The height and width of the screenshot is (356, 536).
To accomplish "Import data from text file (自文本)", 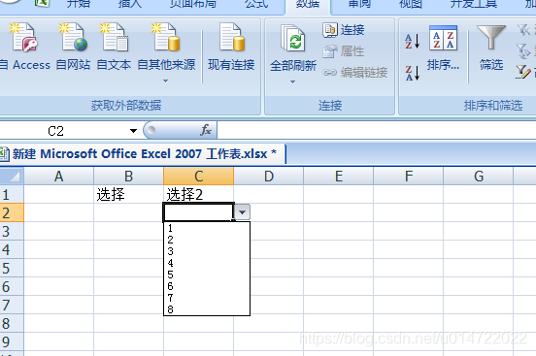I will (114, 47).
